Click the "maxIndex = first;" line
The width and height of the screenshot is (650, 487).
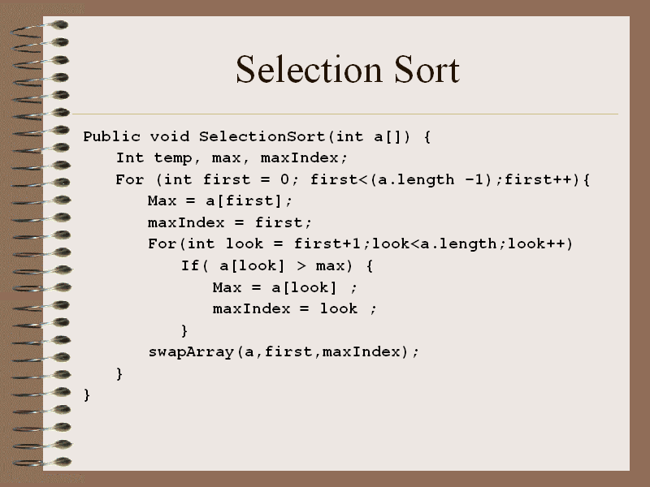pos(230,222)
